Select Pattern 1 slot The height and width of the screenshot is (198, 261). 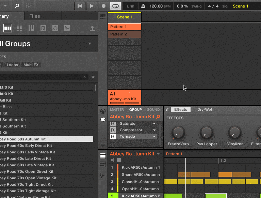click(x=125, y=27)
